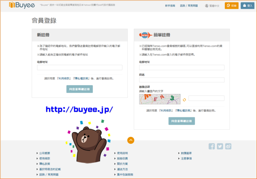The height and width of the screenshot is (179, 257).
Task: Open footer link 集中包裝服務
Action: (125, 174)
